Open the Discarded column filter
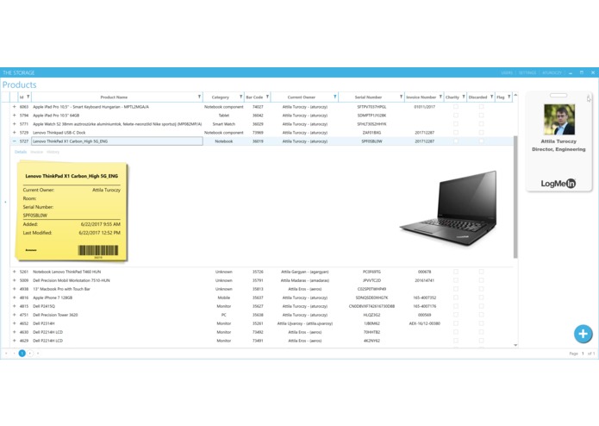 [x=491, y=97]
